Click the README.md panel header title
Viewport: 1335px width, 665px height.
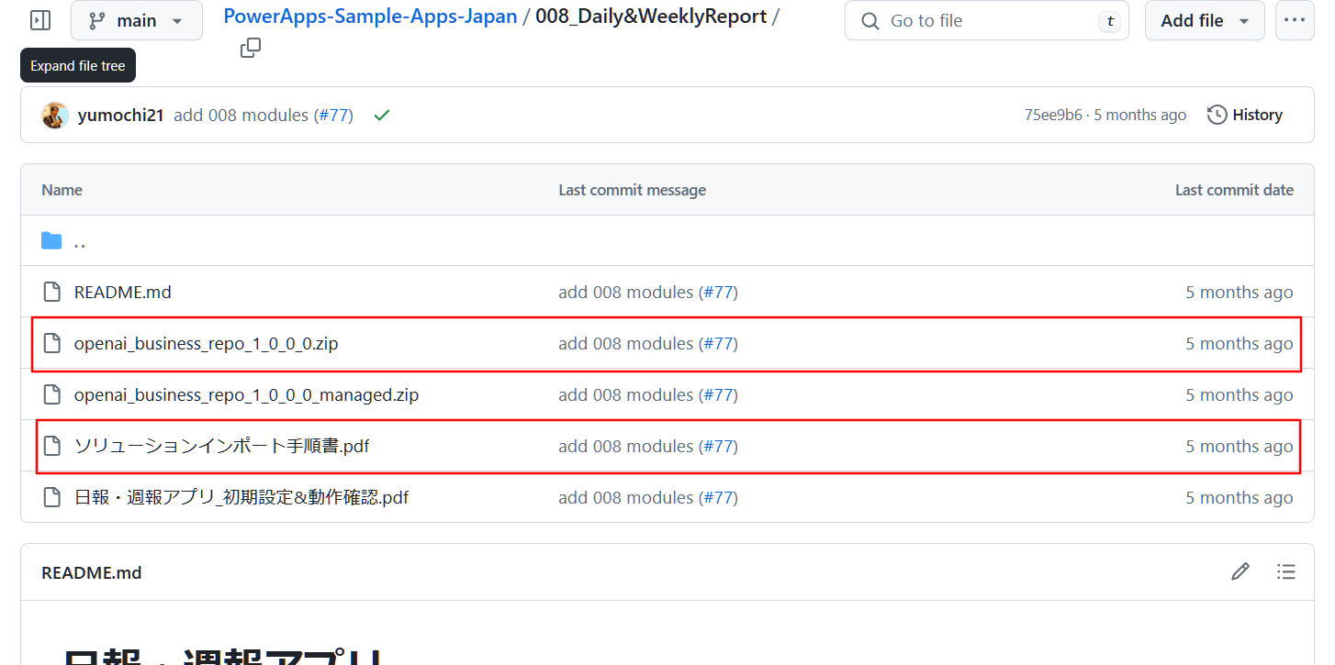[92, 572]
